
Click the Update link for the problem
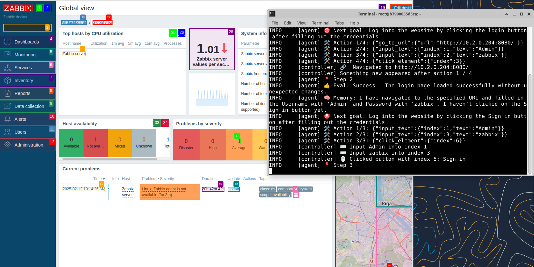(234, 189)
